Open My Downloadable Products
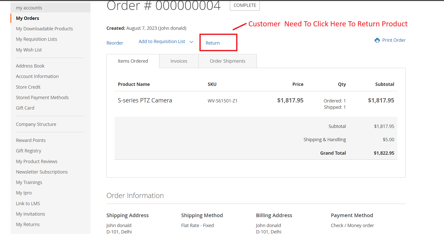Image resolution: width=444 pixels, height=236 pixels. coord(44,29)
